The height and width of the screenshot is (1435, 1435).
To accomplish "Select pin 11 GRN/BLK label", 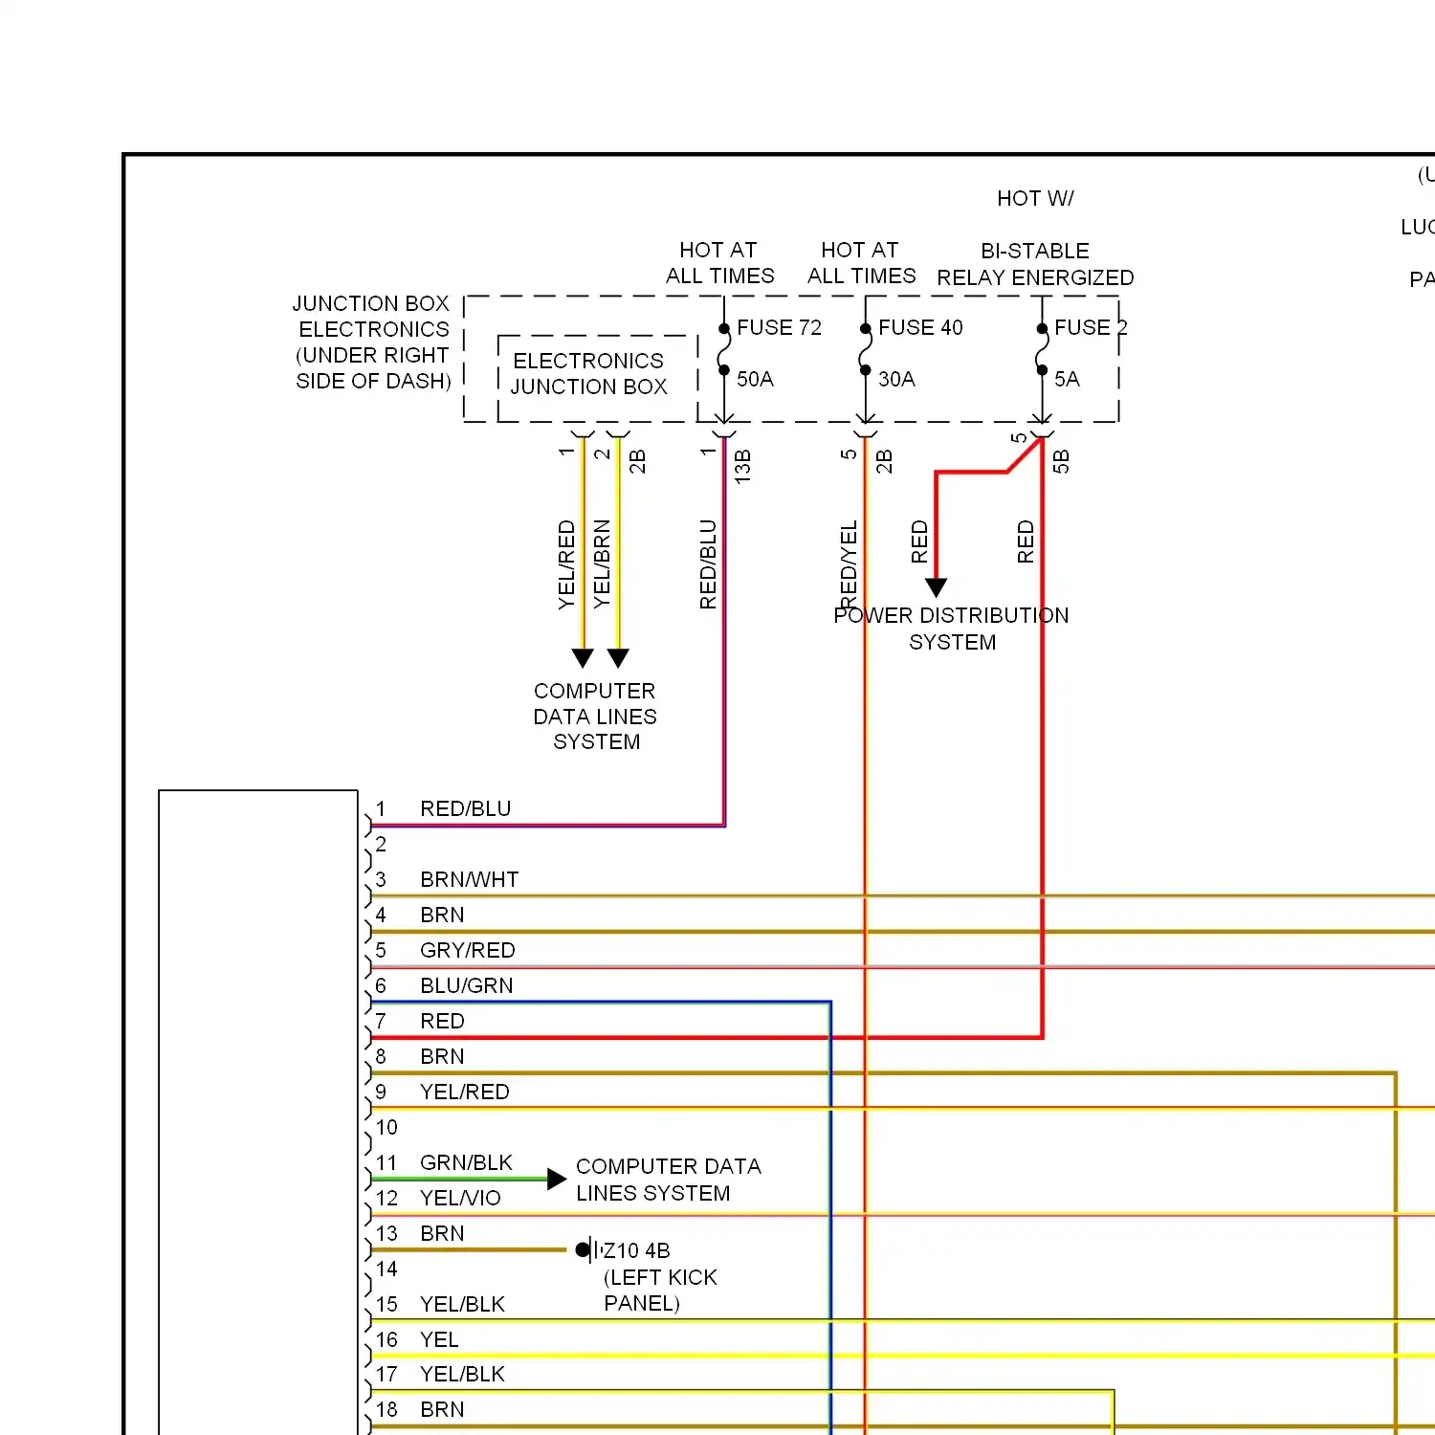I will [x=466, y=1162].
